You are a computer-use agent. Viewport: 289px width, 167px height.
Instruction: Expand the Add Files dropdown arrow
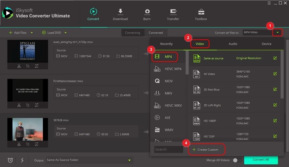[32, 33]
